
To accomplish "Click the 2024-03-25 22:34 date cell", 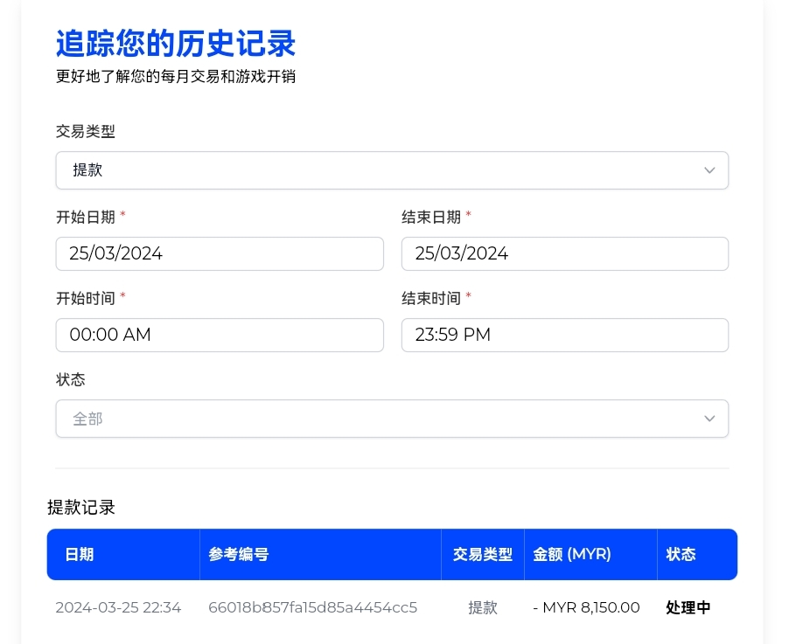I will 118,607.
